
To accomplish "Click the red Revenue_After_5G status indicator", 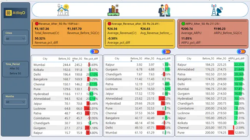I will [37, 24].
